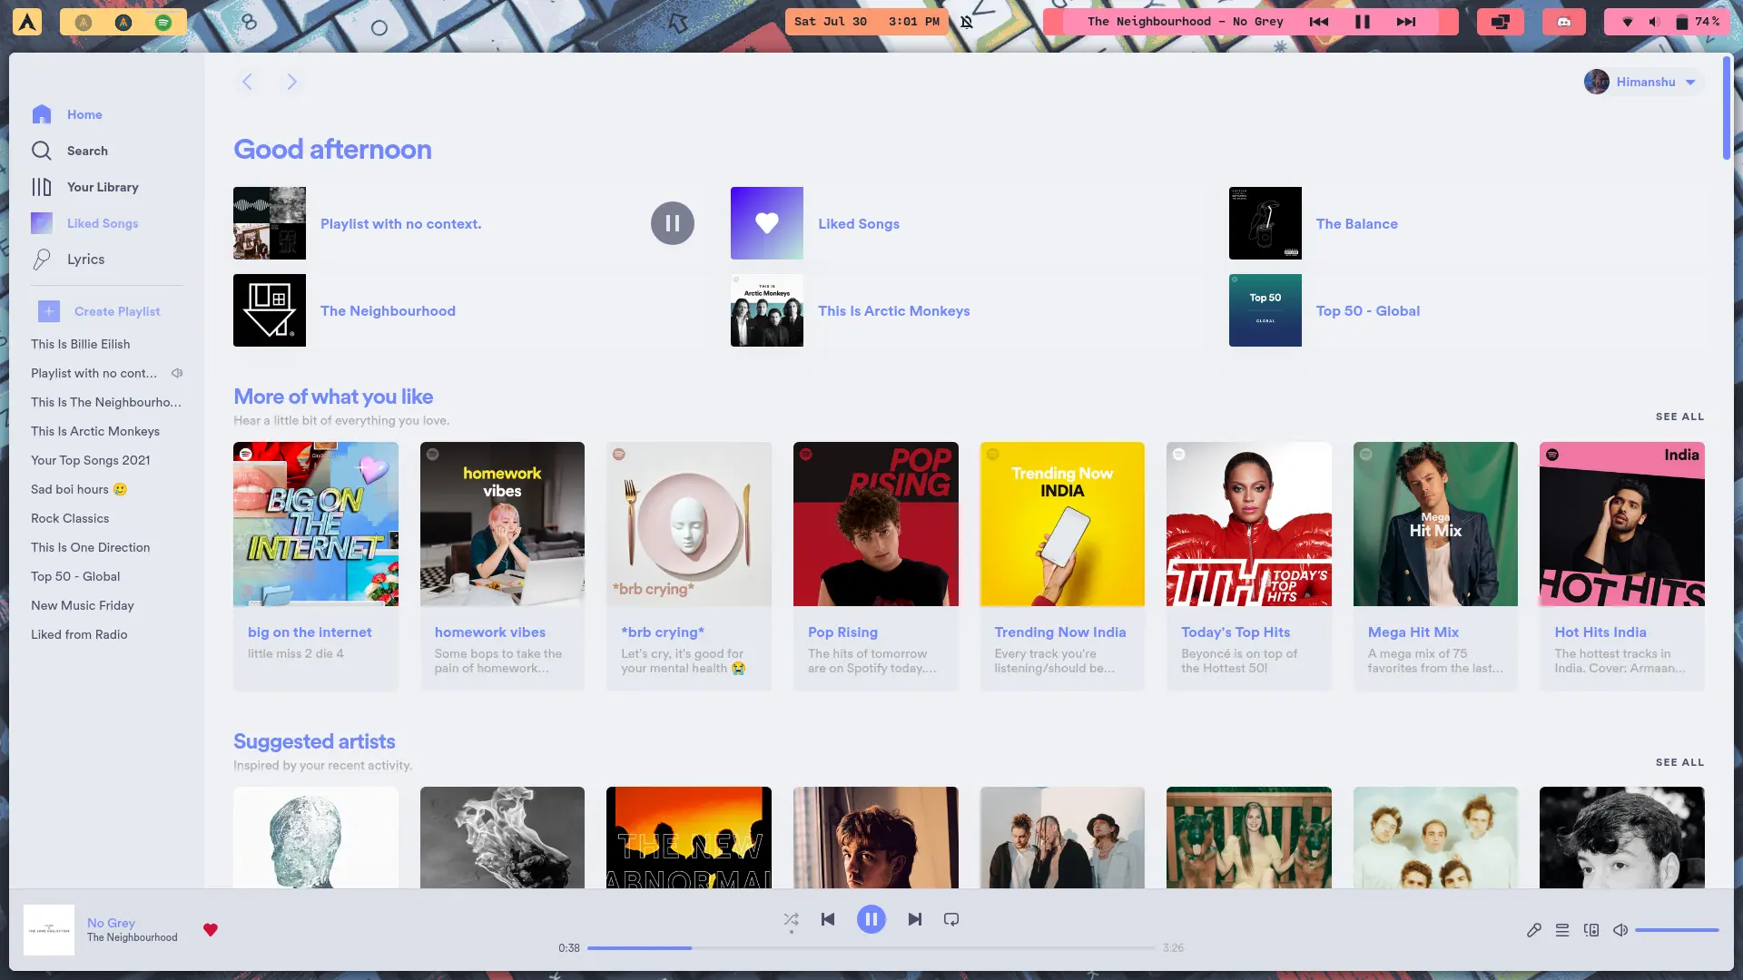This screenshot has height=980, width=1743.
Task: Unlike No Grey with the heart icon
Action: [211, 929]
